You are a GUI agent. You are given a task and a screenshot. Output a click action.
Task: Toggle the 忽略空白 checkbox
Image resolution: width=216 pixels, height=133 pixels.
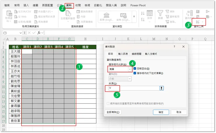(x=135, y=68)
